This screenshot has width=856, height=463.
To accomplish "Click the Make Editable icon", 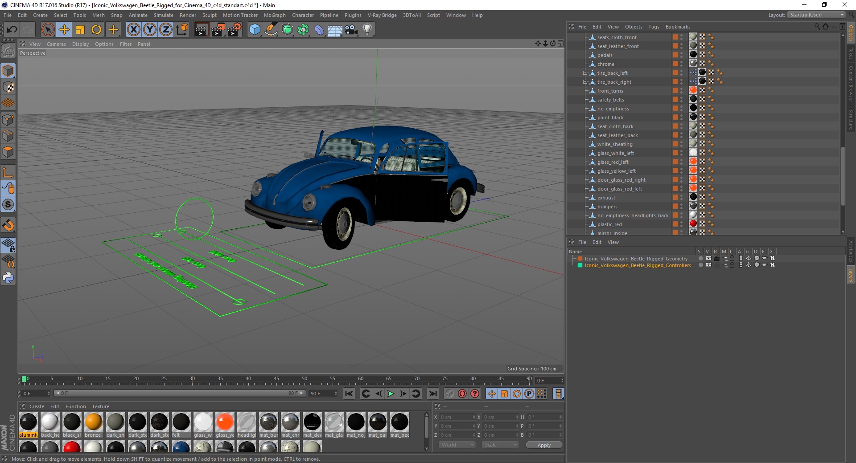I will (8, 51).
